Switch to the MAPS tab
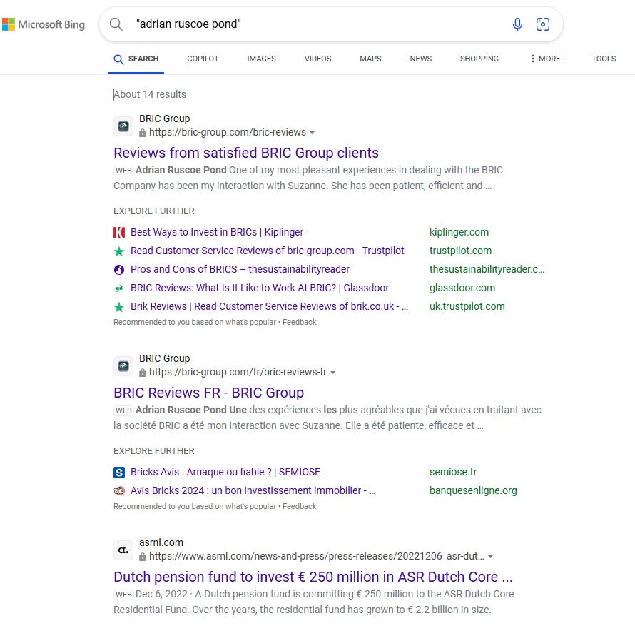The image size is (635, 631). point(370,59)
